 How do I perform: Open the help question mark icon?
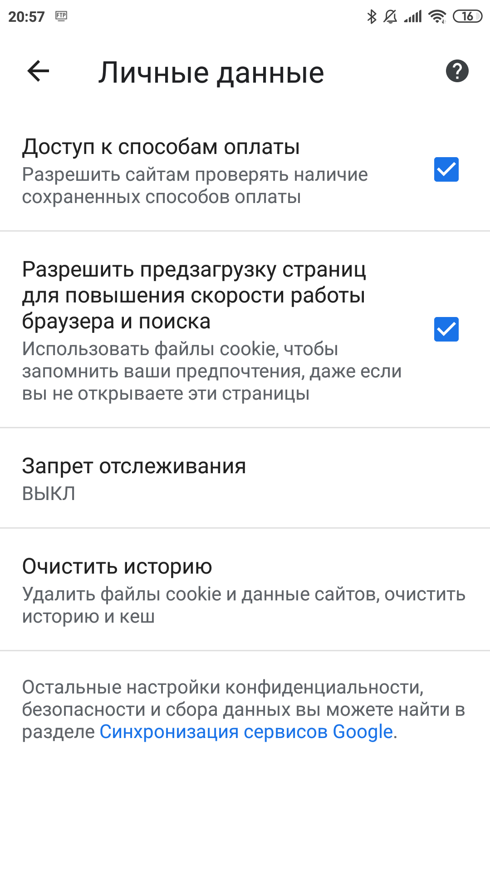457,71
